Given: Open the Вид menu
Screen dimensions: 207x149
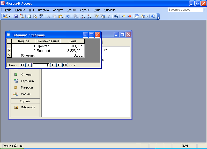Looking at the screenshot, I should pyautogui.click(x=31, y=10).
